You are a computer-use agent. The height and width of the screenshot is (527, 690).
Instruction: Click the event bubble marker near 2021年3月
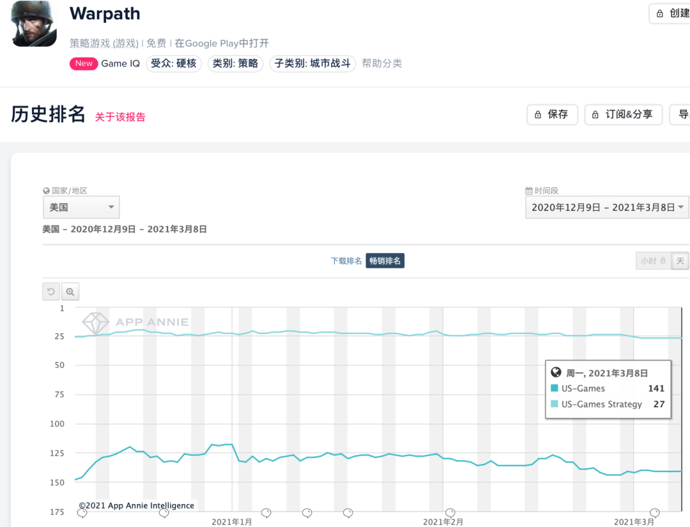pos(655,514)
